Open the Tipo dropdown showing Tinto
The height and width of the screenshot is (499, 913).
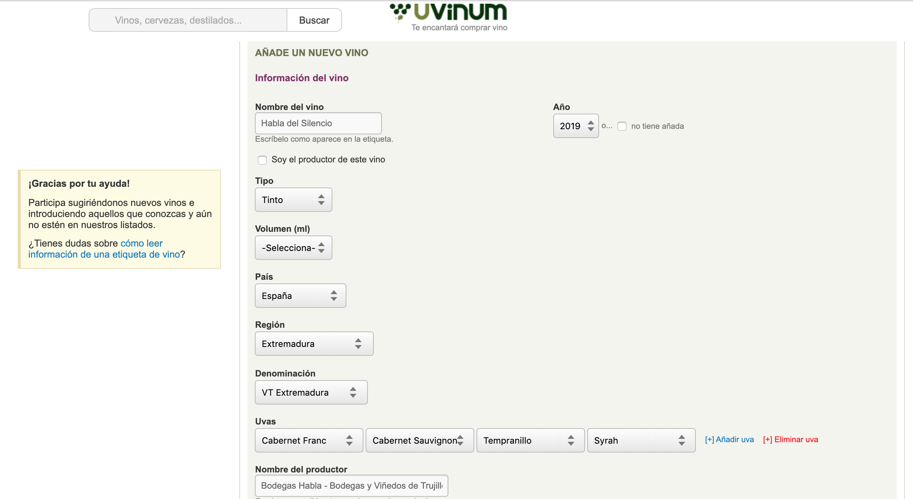(x=293, y=200)
